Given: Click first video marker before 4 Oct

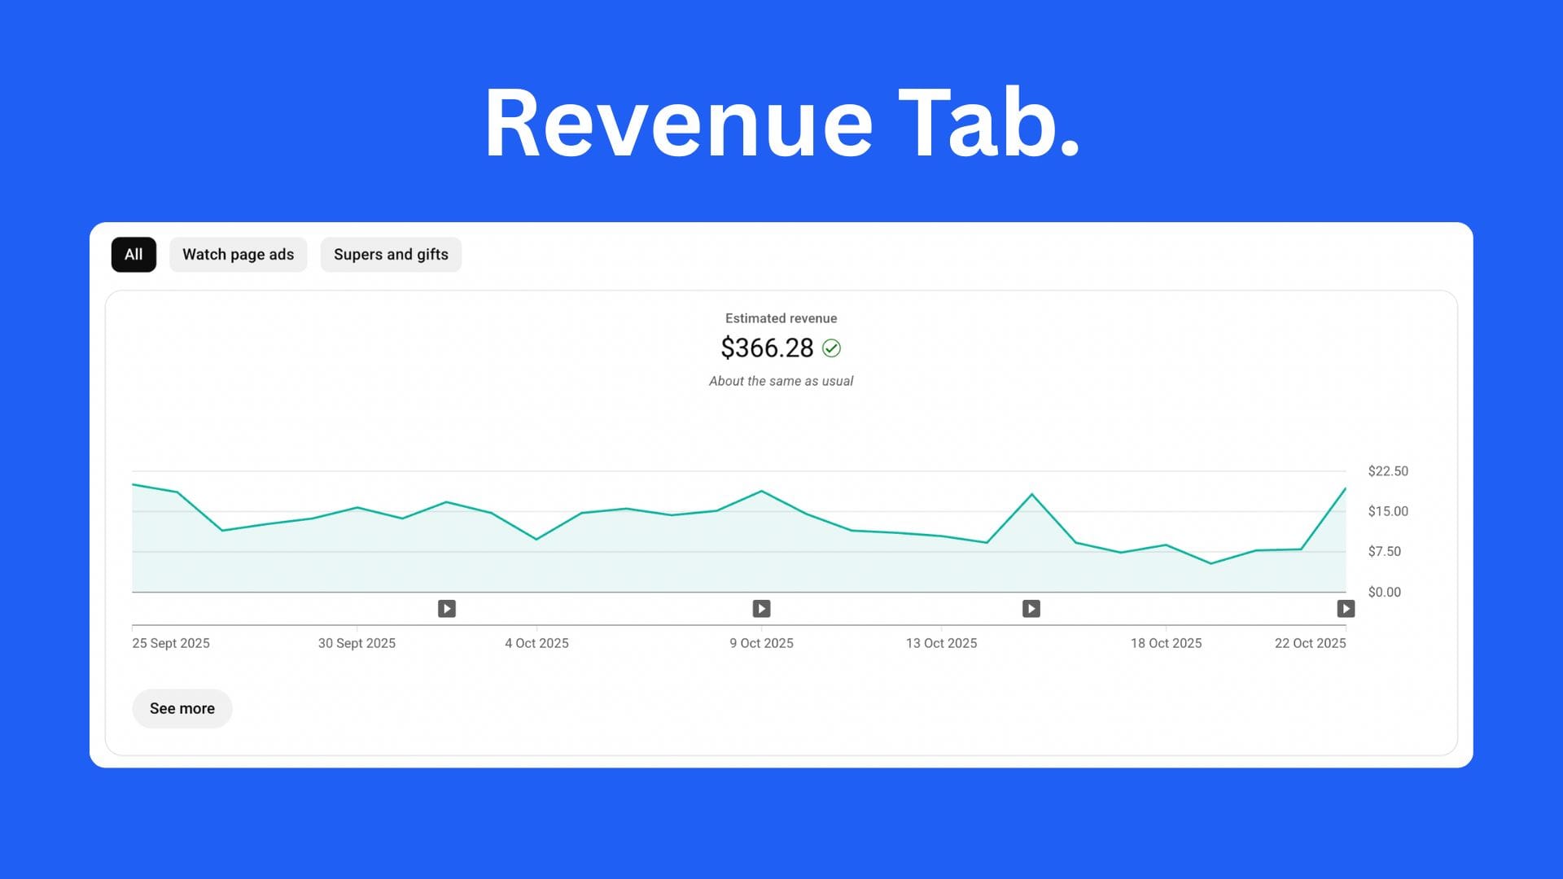Looking at the screenshot, I should pos(447,609).
